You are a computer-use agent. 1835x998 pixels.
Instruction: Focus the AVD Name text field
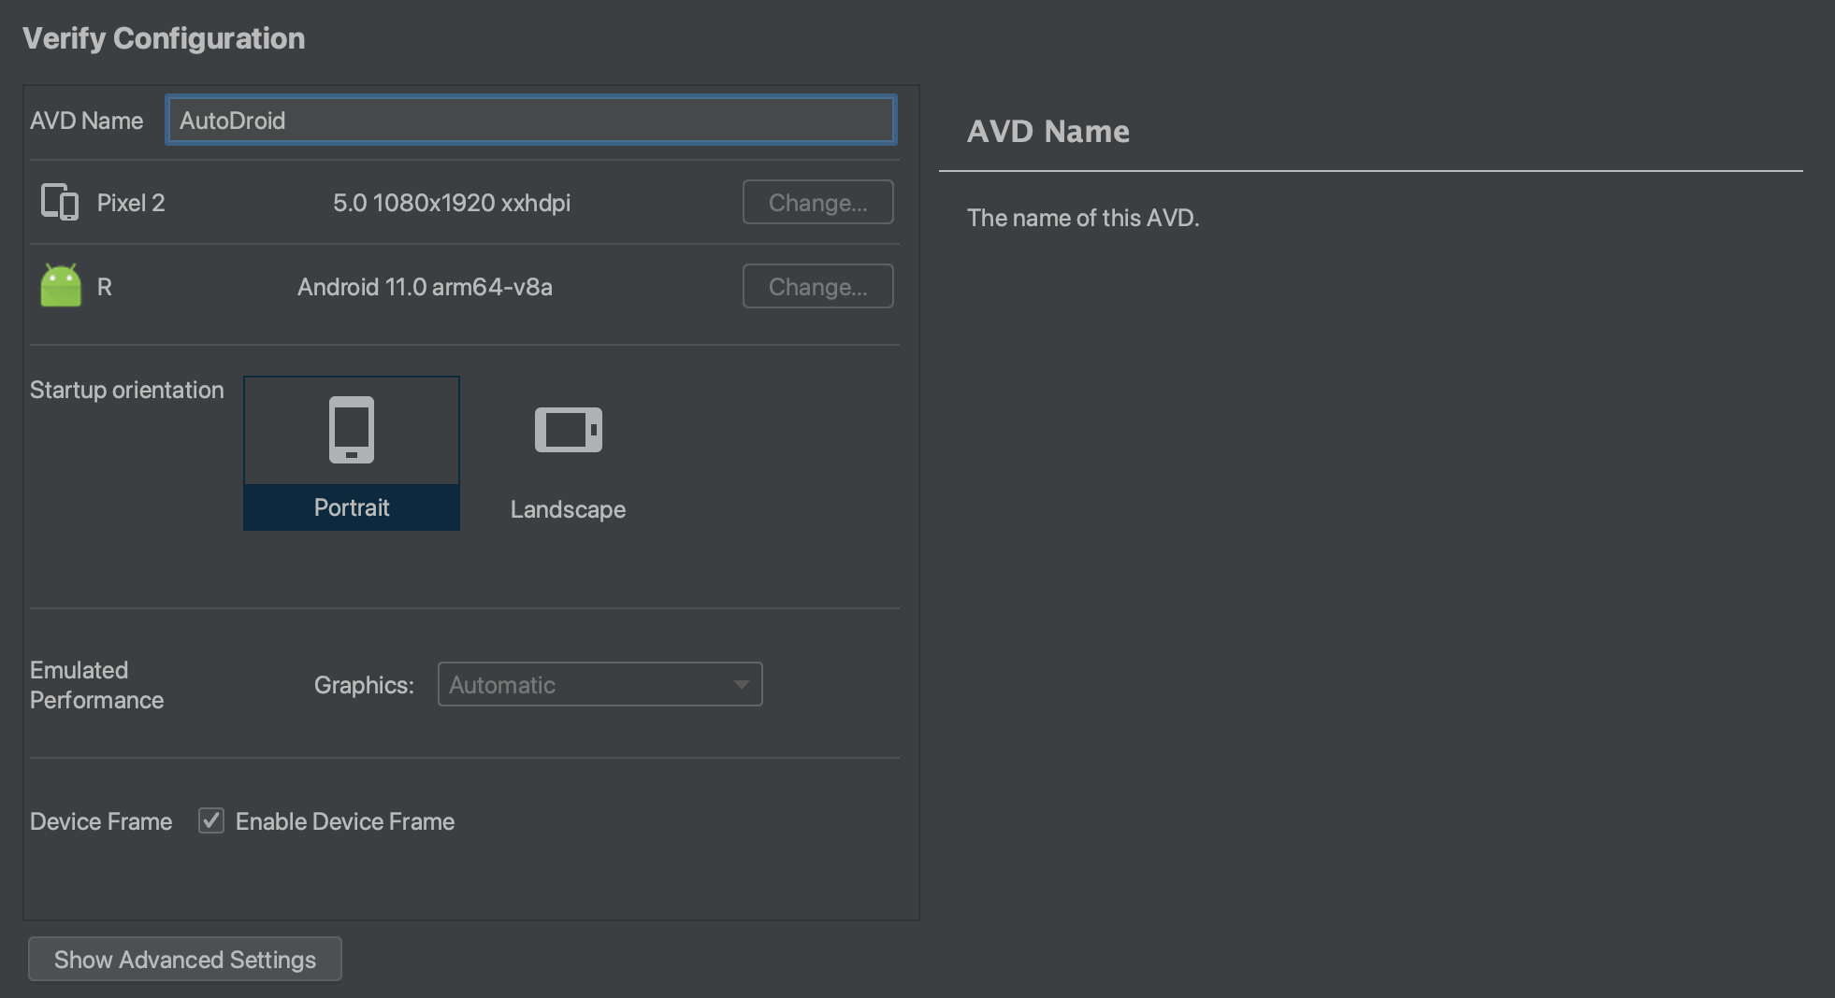(x=530, y=121)
